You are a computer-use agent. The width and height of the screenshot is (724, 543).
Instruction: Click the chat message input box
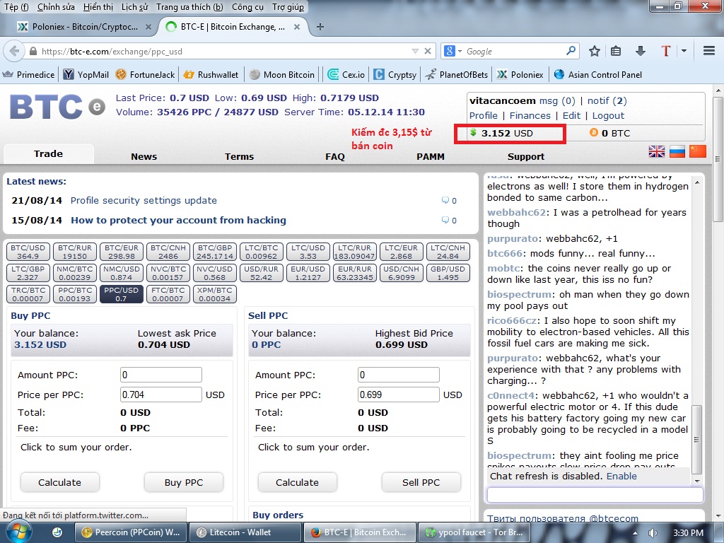pos(595,495)
